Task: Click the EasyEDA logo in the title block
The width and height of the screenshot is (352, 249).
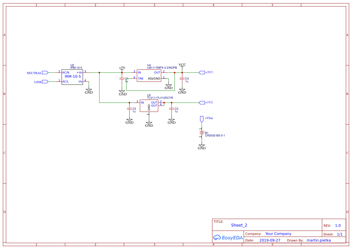Action: tap(228, 238)
